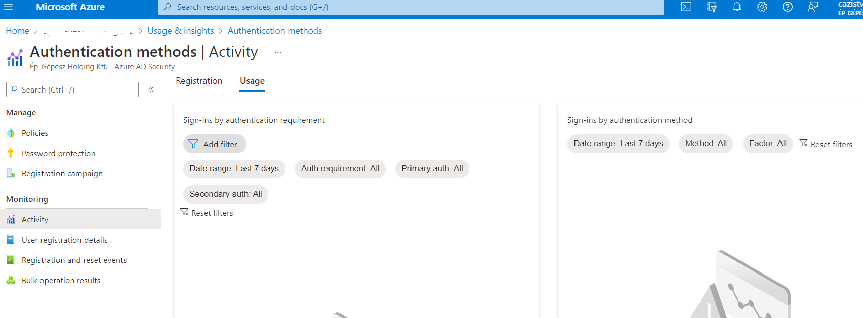This screenshot has height=318, width=863.
Task: Click Sign-ins by authentication requirement title
Action: (254, 120)
